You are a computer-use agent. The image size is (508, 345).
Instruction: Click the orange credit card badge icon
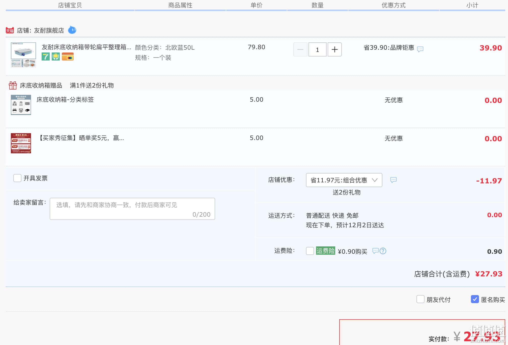point(68,57)
